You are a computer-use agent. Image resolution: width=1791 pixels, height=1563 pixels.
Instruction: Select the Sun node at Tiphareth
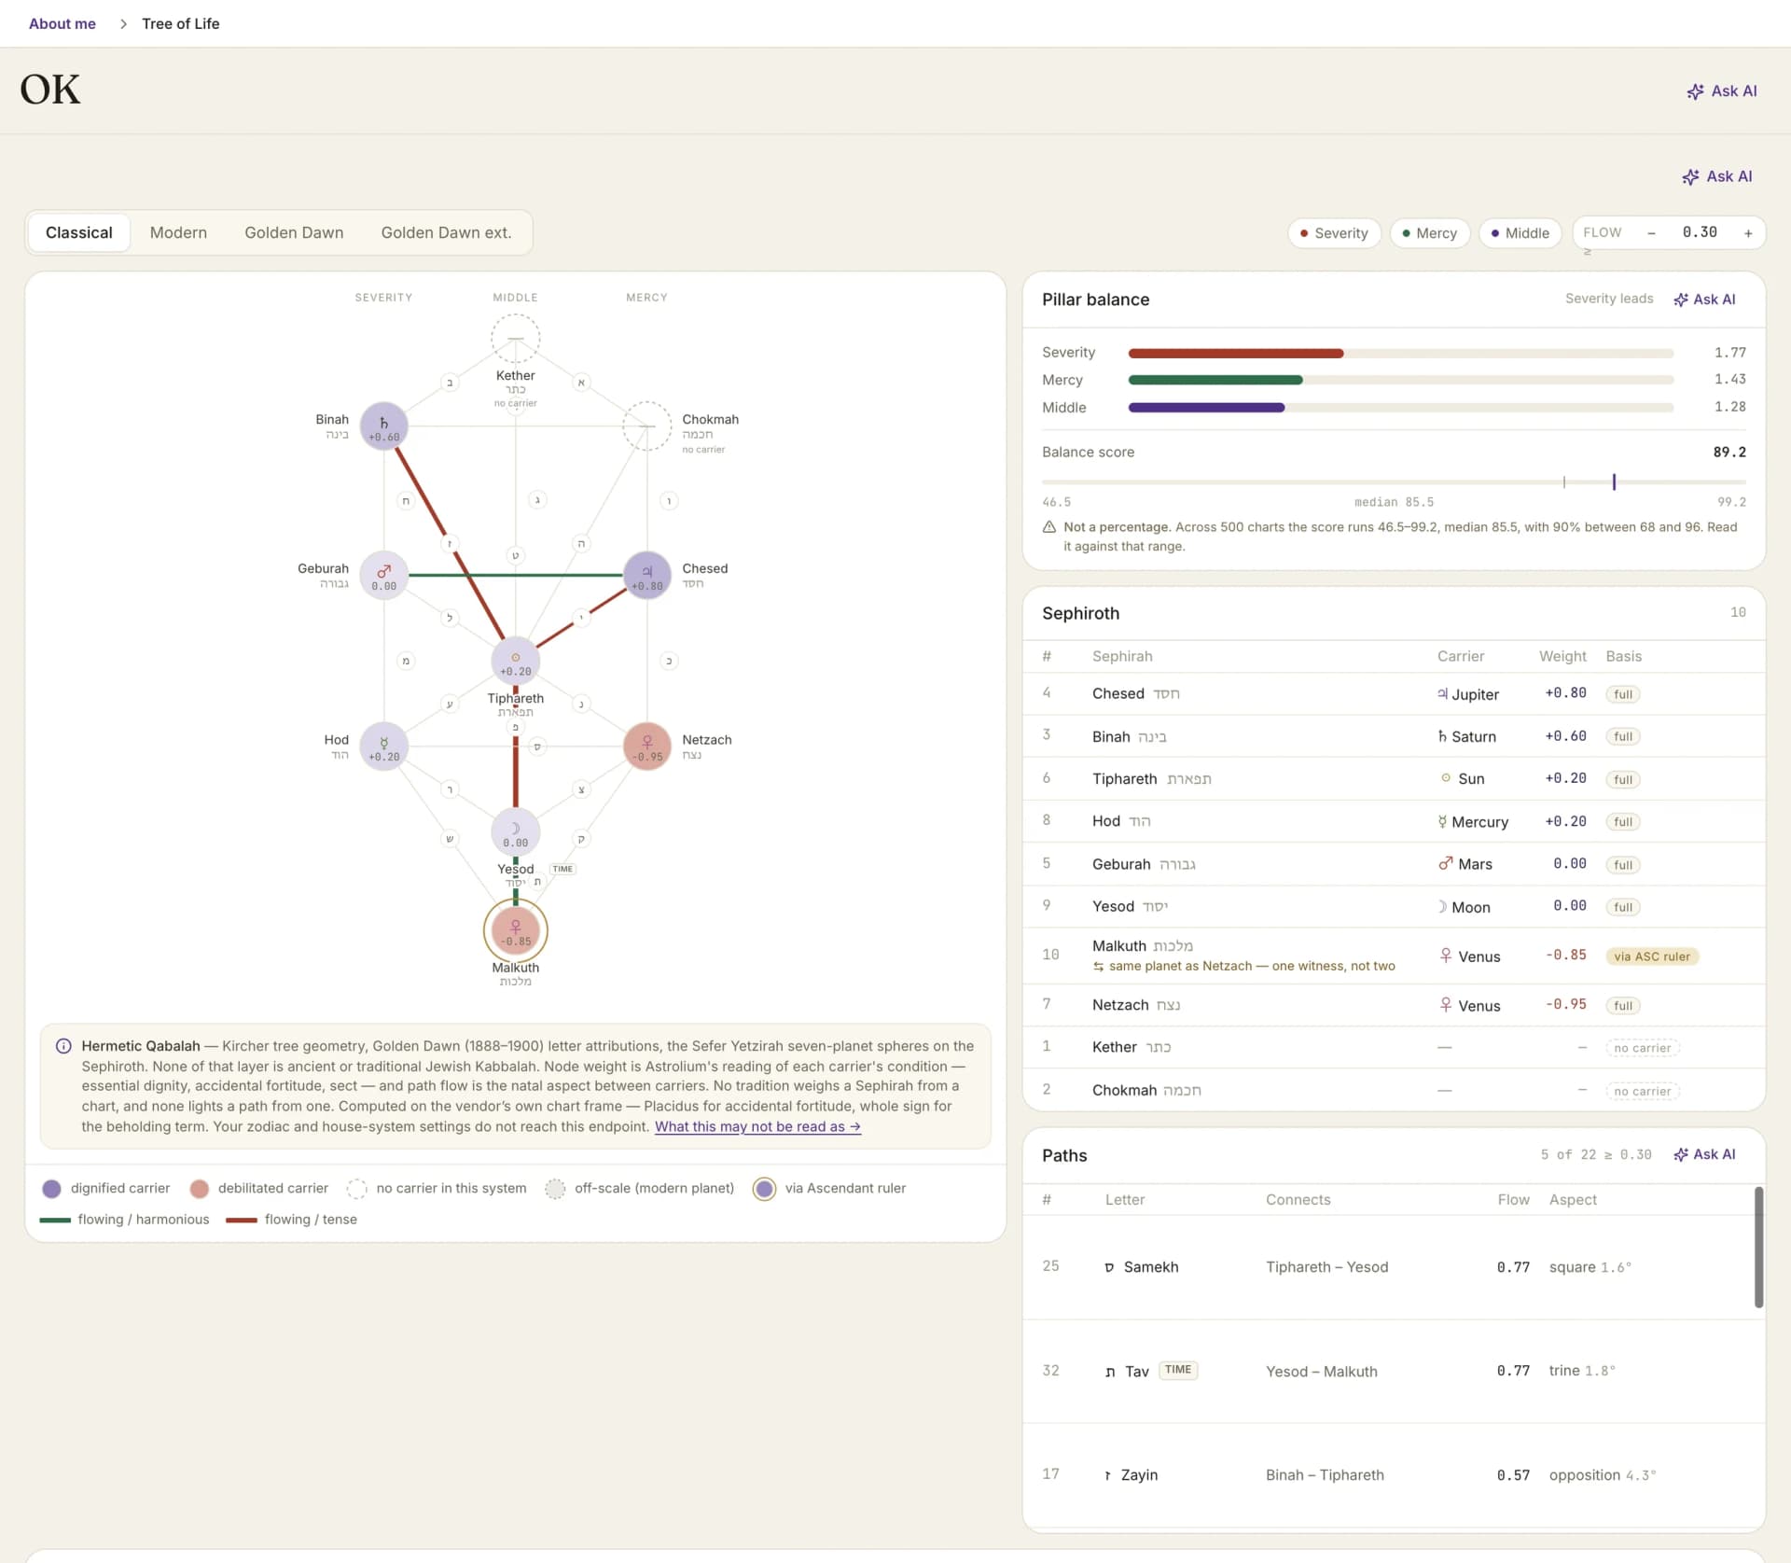pyautogui.click(x=515, y=661)
